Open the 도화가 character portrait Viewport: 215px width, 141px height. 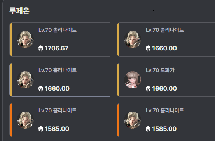point(133,80)
